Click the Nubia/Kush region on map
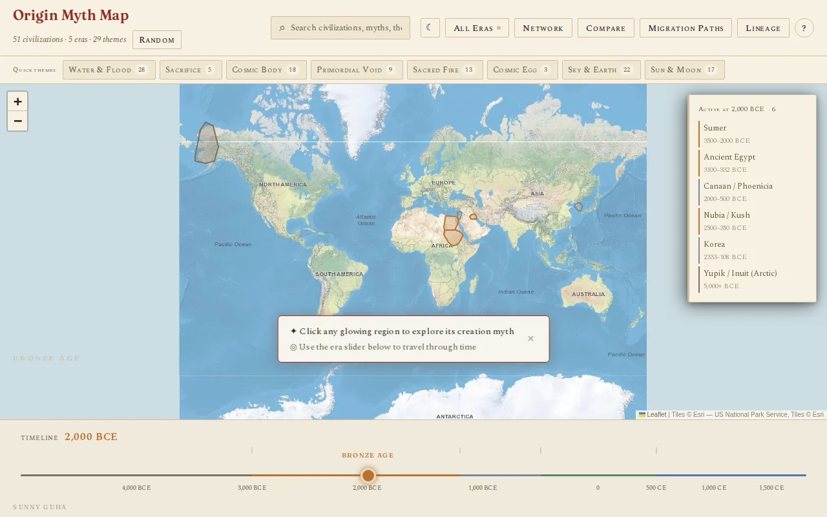Screen dimensions: 827x517 point(453,237)
